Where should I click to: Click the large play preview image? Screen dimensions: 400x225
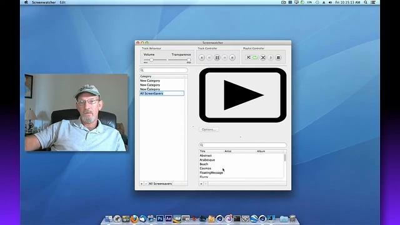242,95
